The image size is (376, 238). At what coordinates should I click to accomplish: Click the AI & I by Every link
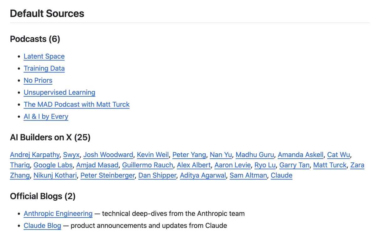pos(46,117)
